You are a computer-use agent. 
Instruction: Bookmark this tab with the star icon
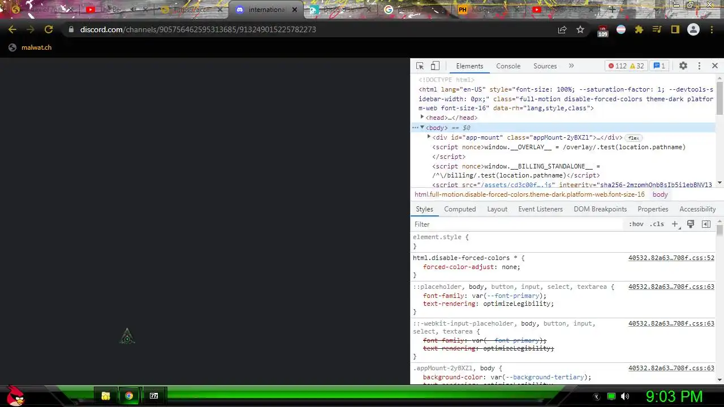[580, 29]
